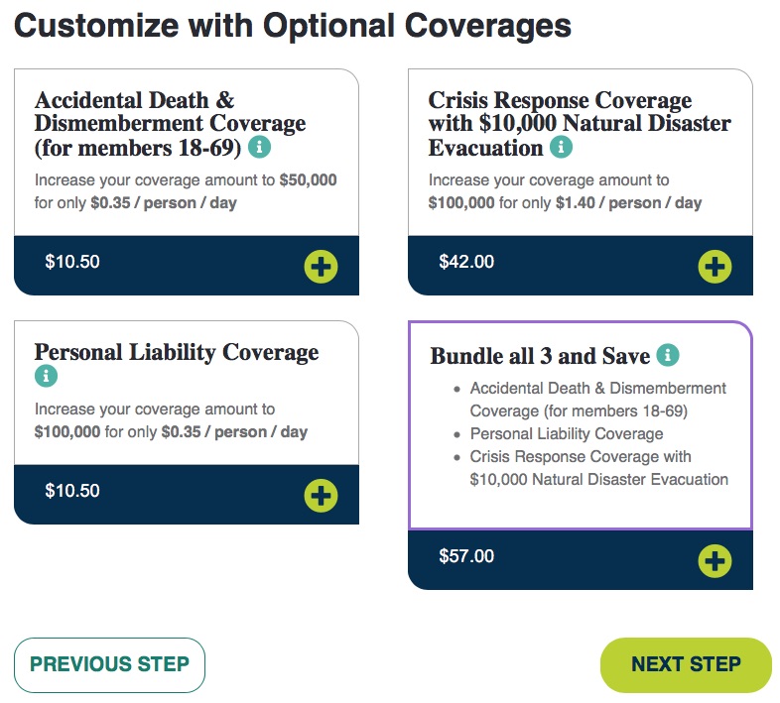Add Crisis Response Coverage with plus icon

click(x=715, y=267)
